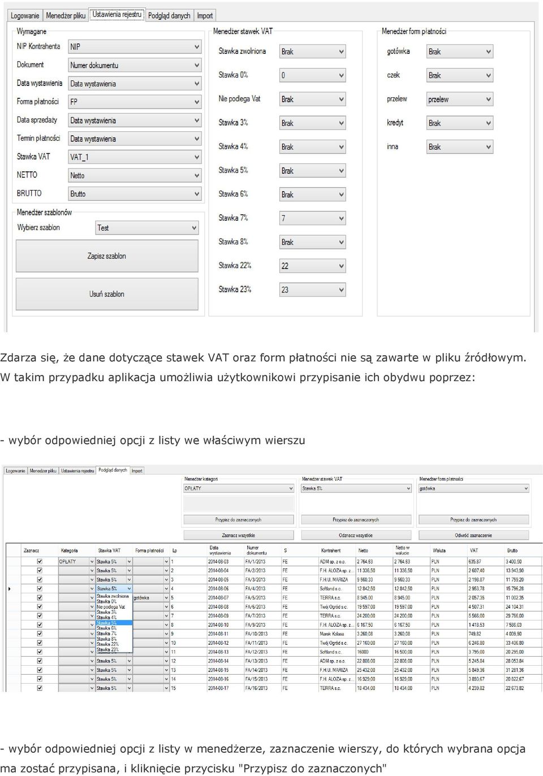Expand the Stawka 23% dropdown
The width and height of the screenshot is (543, 776).
[x=312, y=290]
